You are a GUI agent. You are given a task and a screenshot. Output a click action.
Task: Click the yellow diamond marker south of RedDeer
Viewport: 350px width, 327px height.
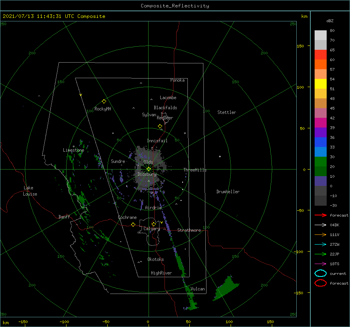tap(160, 126)
